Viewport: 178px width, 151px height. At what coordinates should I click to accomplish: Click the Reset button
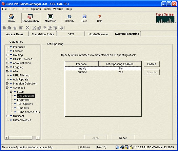(x=123, y=138)
